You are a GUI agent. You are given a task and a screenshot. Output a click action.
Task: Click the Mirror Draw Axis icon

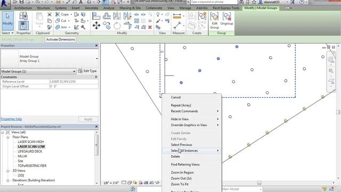pyautogui.click(x=127, y=16)
